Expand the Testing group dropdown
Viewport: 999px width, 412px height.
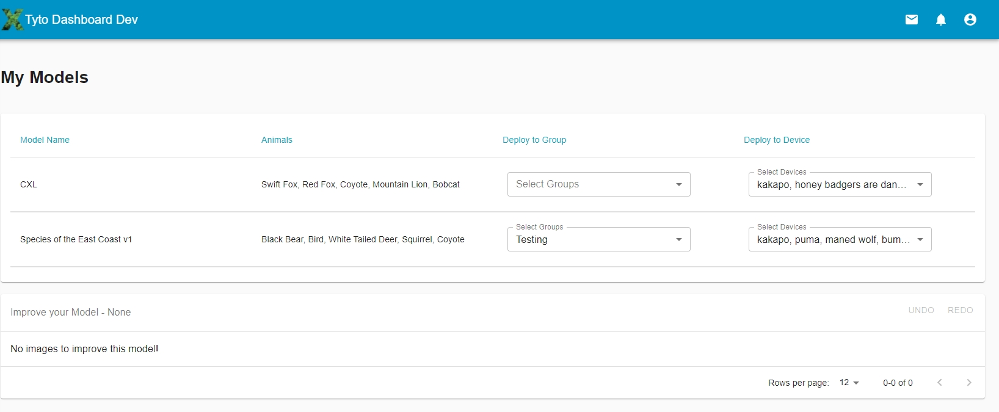[598, 239]
